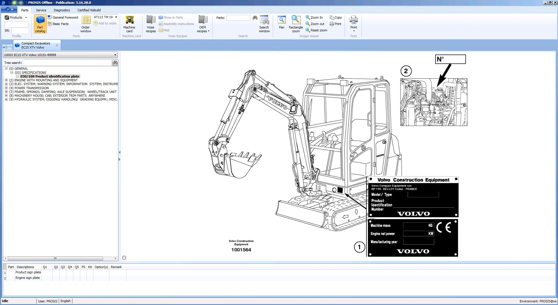This screenshot has height=305, width=558.
Task: Click the Remark column header
Action: (116, 267)
